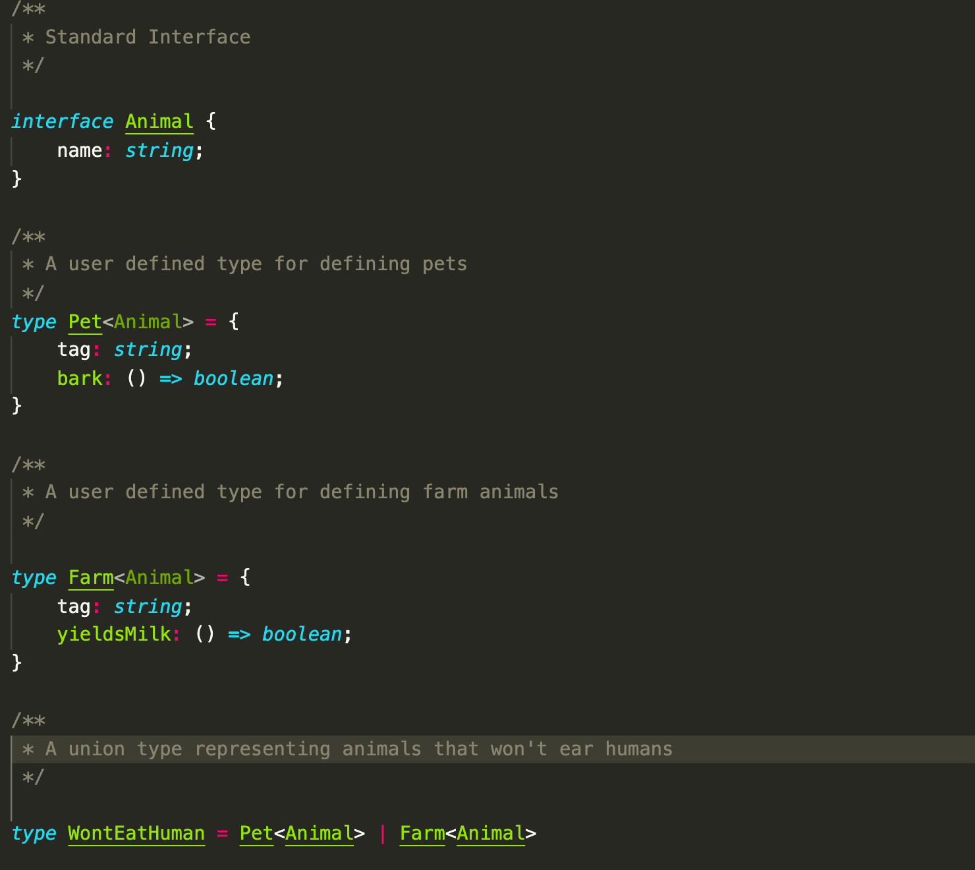
Task: Select the underlined Pet type name
Action: tap(84, 322)
